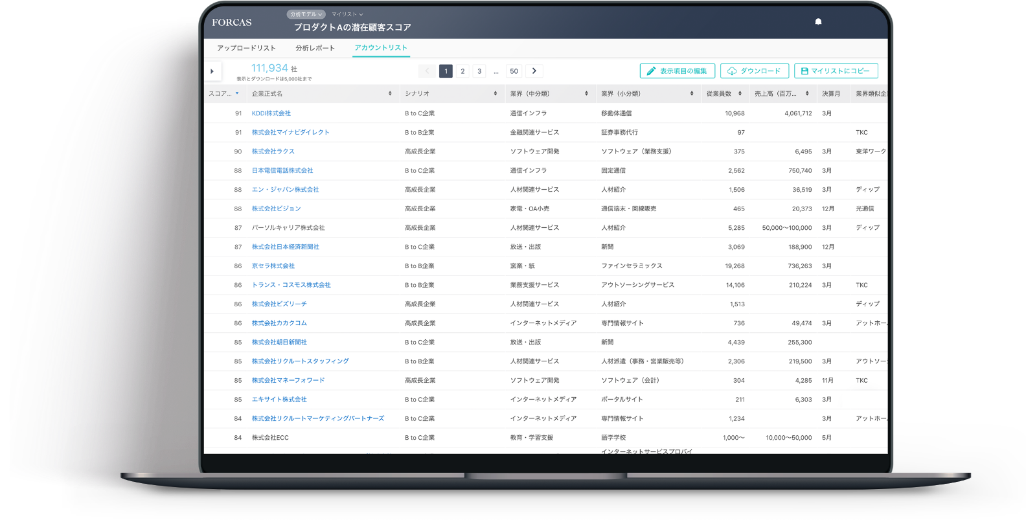The height and width of the screenshot is (522, 1026).
Task: Sort by 従業員数 column arrows
Action: [740, 94]
